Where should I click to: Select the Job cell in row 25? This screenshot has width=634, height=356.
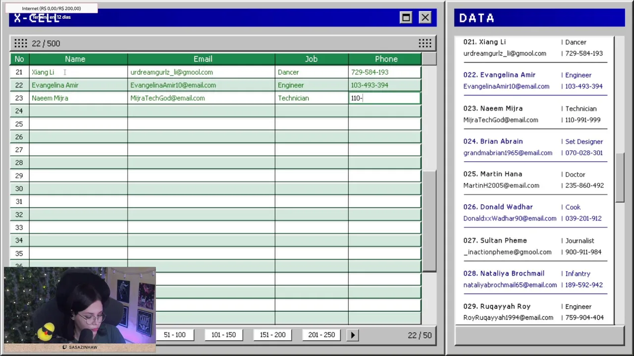(x=312, y=124)
